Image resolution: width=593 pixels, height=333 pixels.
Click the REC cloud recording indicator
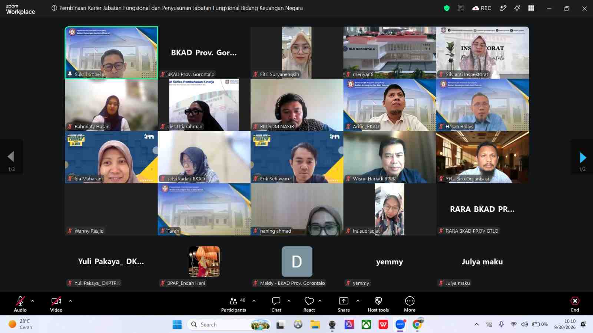[481, 8]
